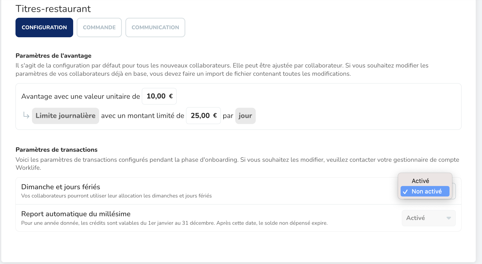This screenshot has width=482, height=264.
Task: Click the Sunday allocation description text
Action: click(116, 196)
